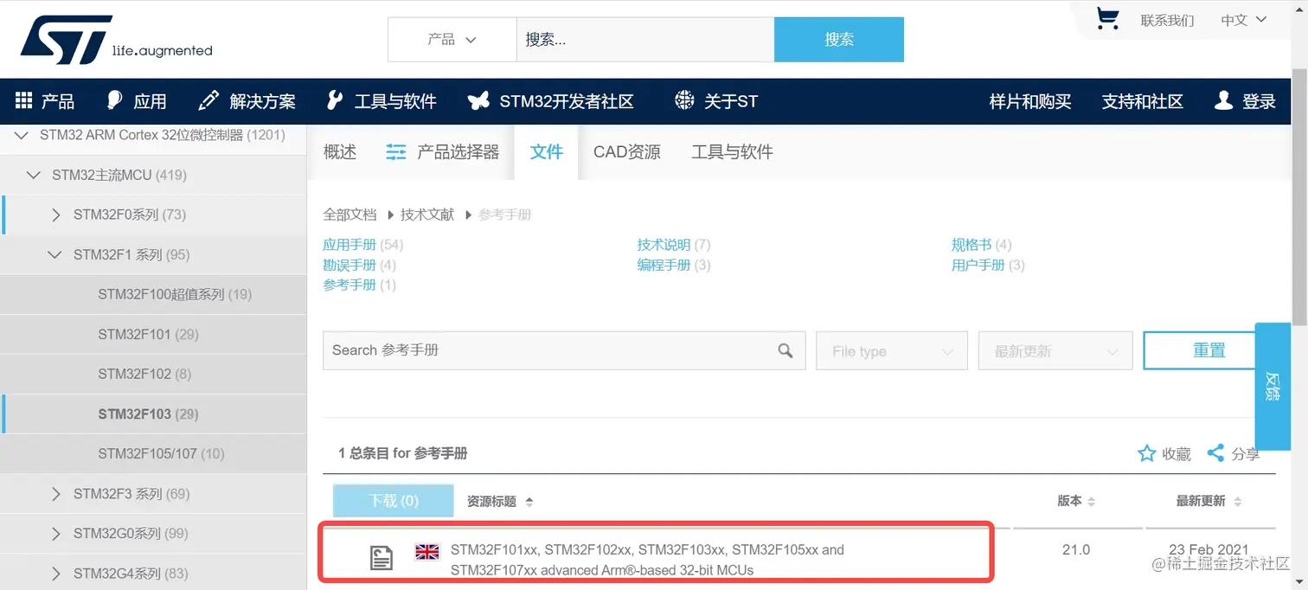This screenshot has width=1308, height=590.
Task: Open the 产品 search category dropdown
Action: (452, 40)
